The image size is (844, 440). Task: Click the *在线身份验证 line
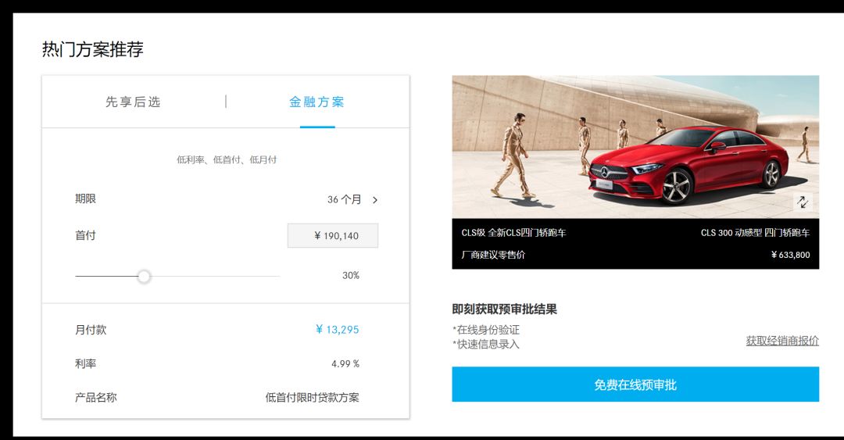[486, 330]
